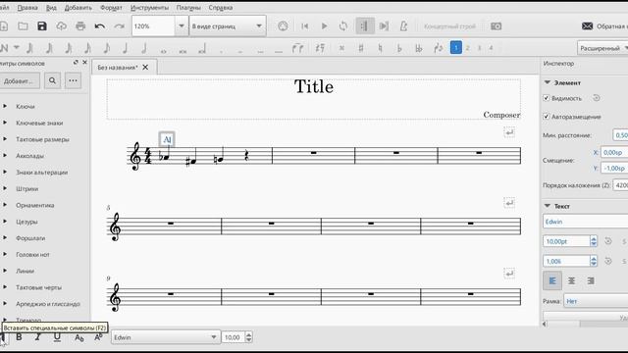Open the 'Рамка' frame dropdown
This screenshot has width=628, height=353.
pyautogui.click(x=596, y=301)
